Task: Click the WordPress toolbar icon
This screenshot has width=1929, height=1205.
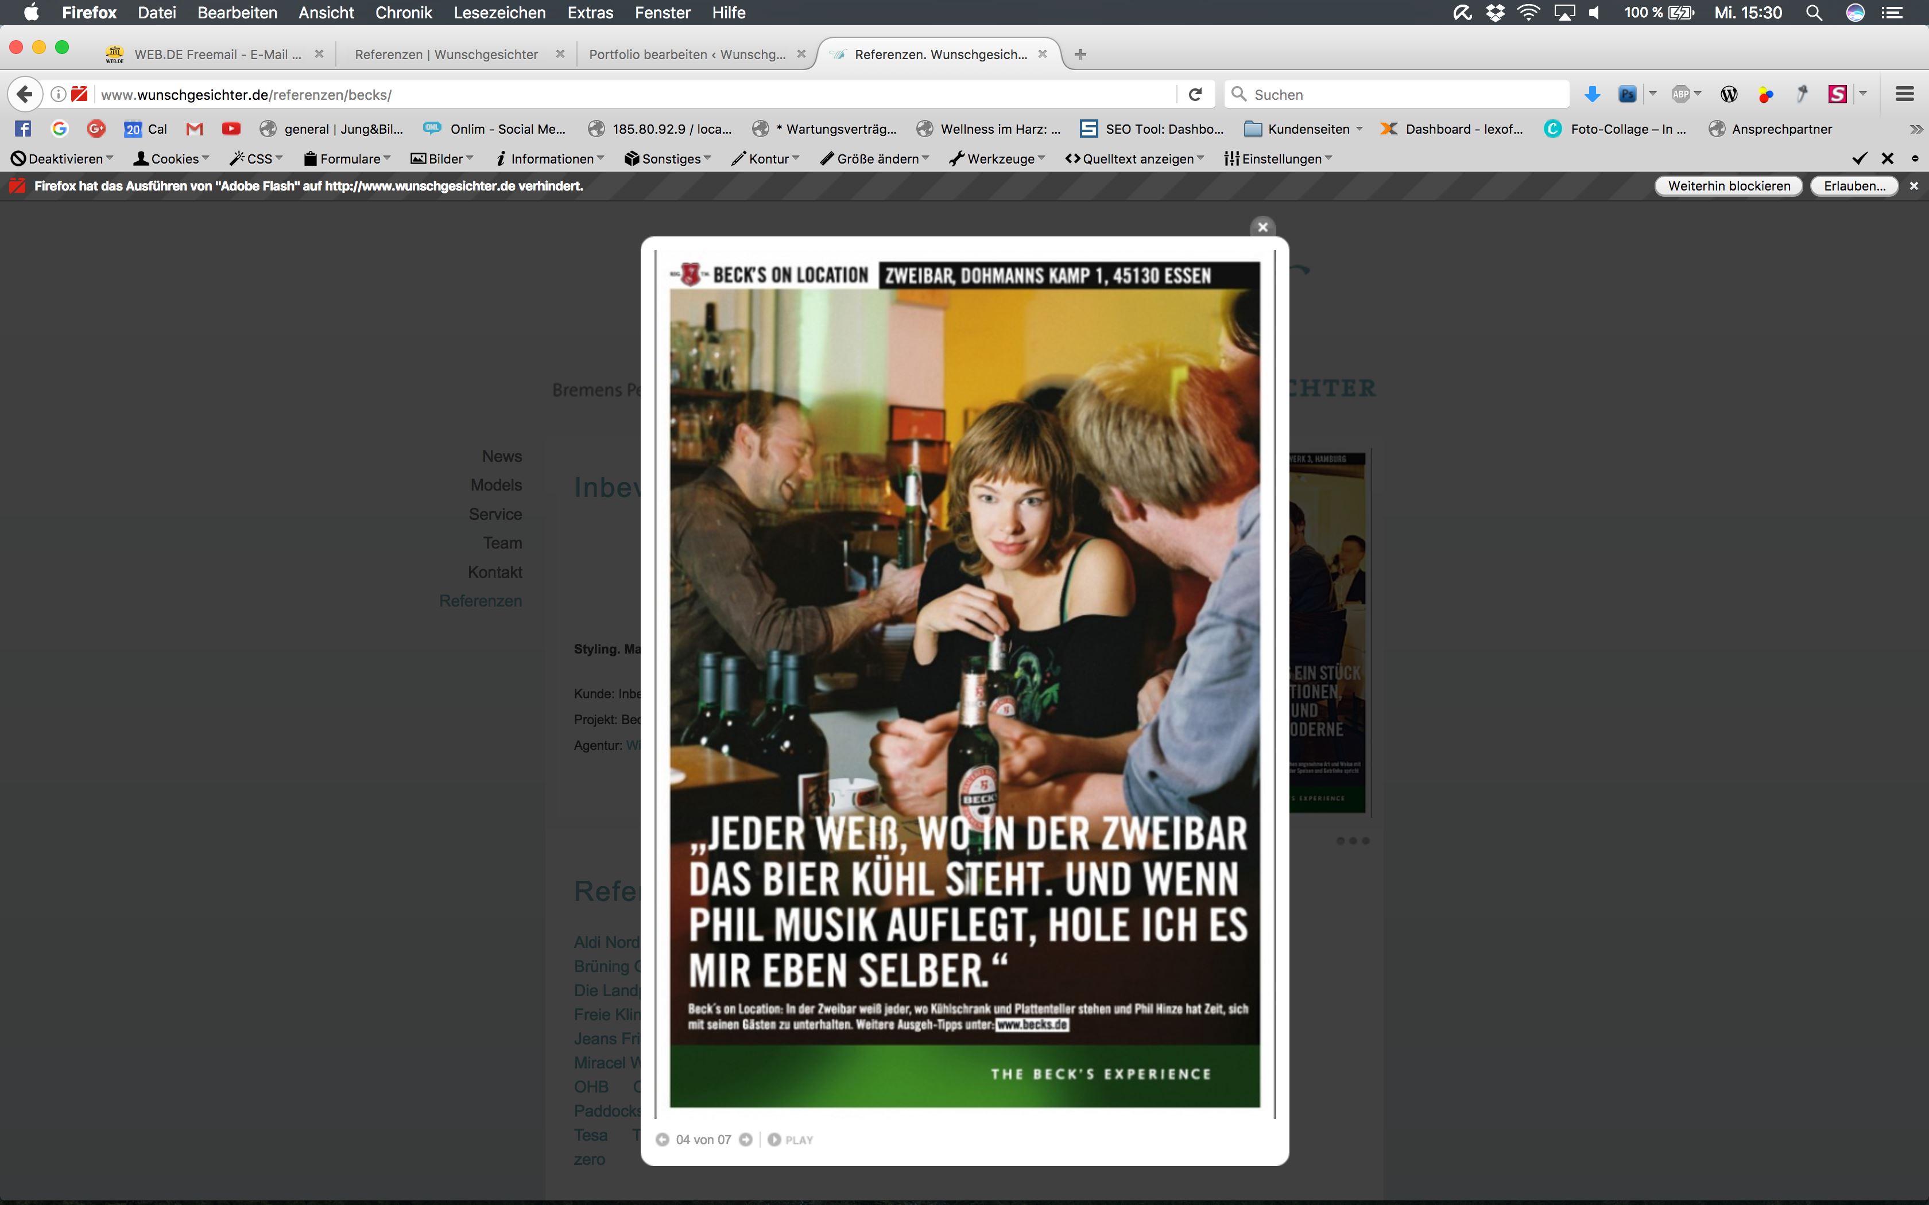Action: click(1728, 94)
